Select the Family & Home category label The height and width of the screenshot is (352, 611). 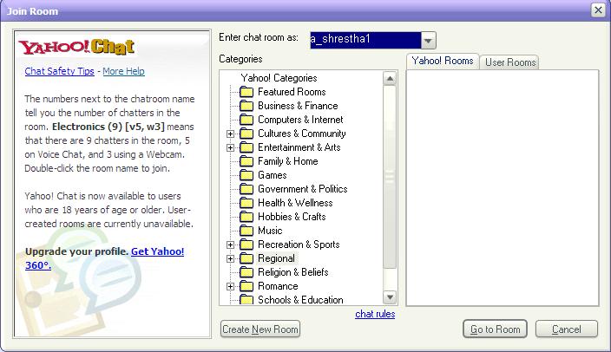tap(288, 161)
